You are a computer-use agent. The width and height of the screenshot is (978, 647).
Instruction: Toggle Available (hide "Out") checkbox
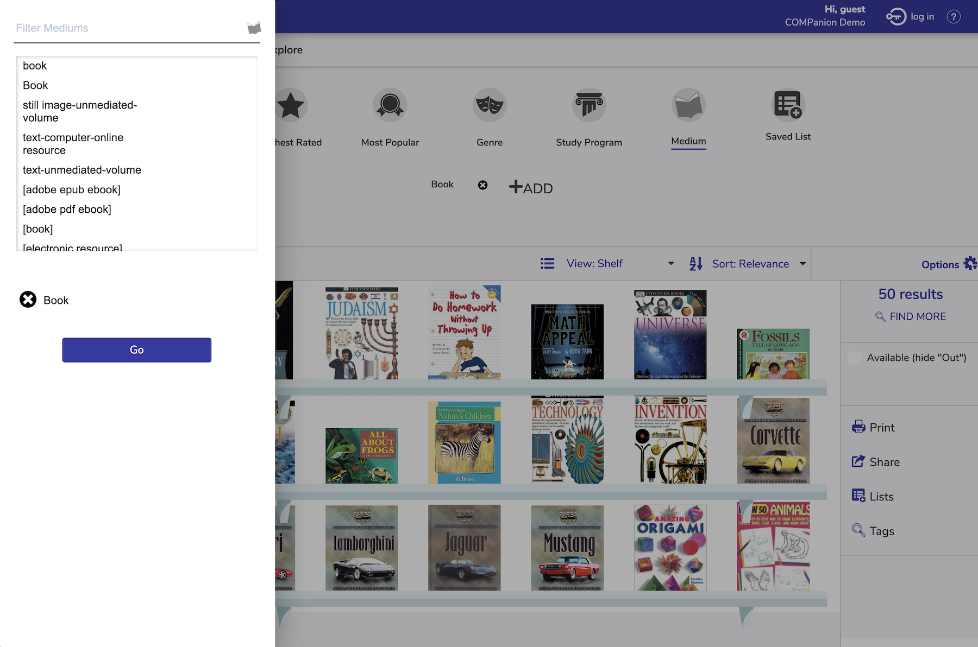click(855, 358)
